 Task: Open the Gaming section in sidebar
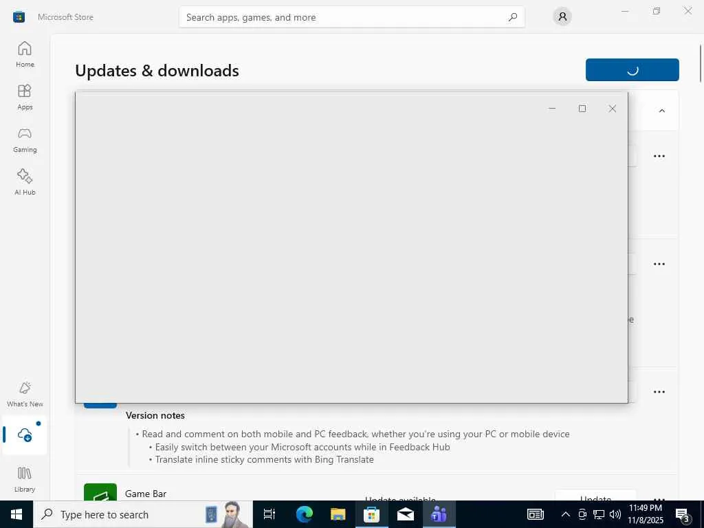(25, 140)
